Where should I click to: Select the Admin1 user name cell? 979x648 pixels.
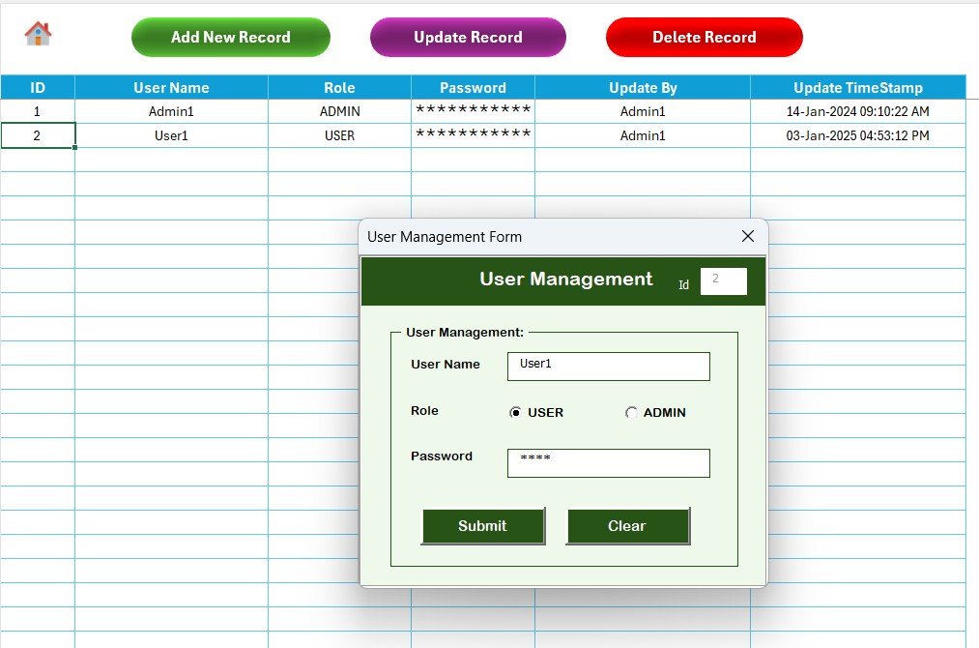coord(171,112)
